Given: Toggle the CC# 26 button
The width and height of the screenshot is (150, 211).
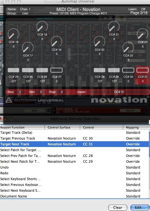Looking at the screenshot, I should coord(42,70).
